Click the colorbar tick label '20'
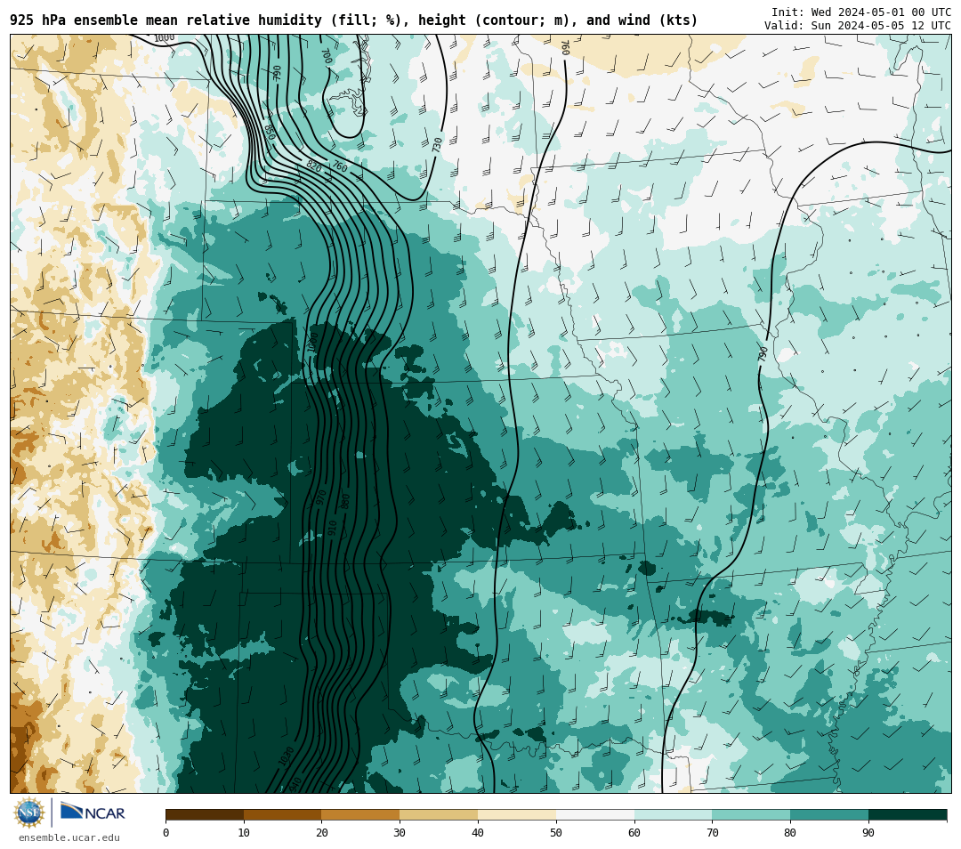The image size is (961, 849). coord(322,832)
